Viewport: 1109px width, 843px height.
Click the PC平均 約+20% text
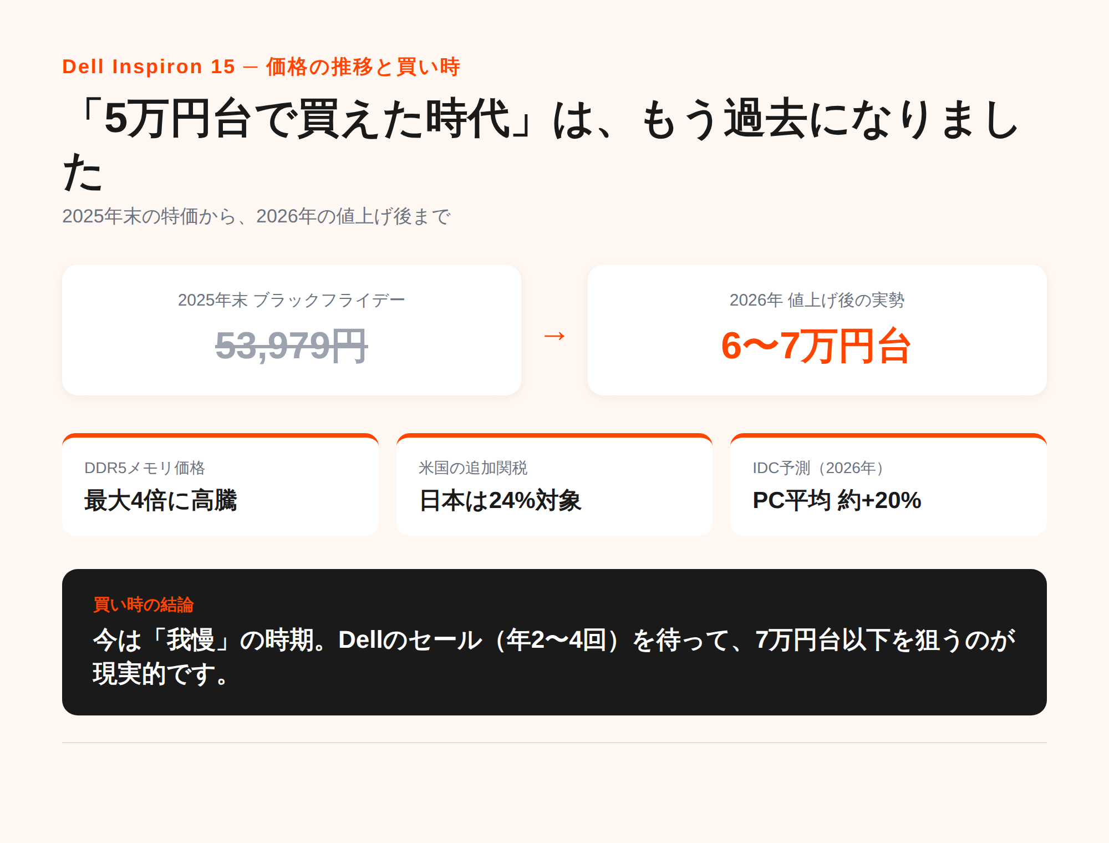[837, 500]
